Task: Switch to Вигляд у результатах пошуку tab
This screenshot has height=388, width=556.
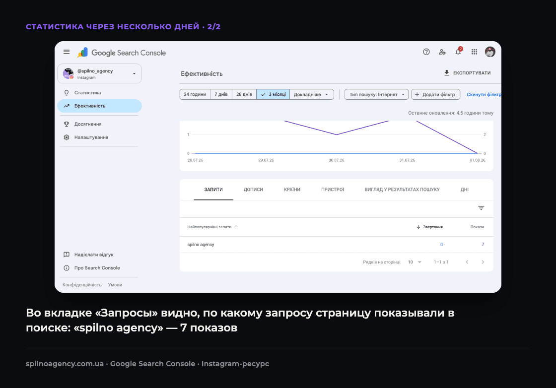Action: 402,190
